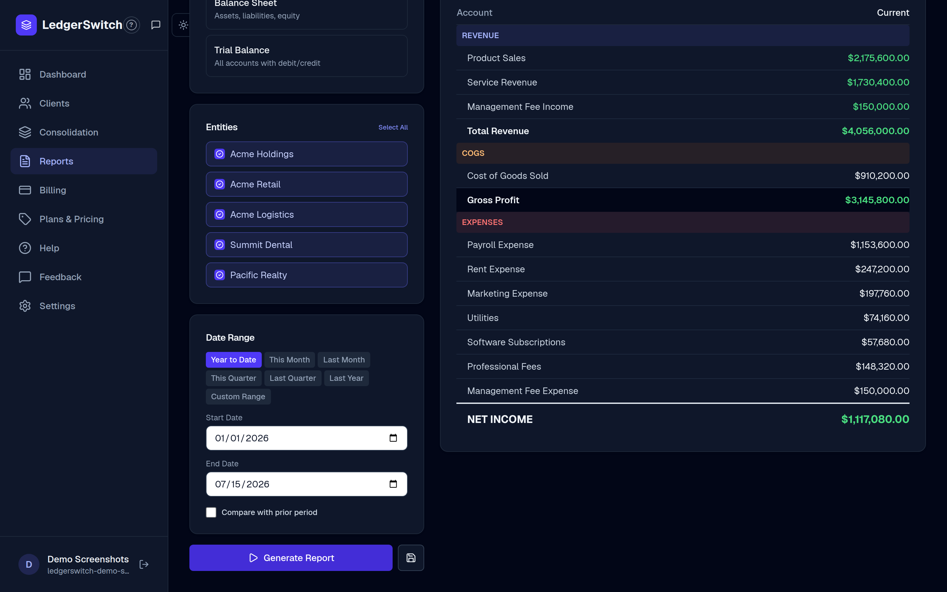Choose the Trial Balance report type

[x=307, y=56]
